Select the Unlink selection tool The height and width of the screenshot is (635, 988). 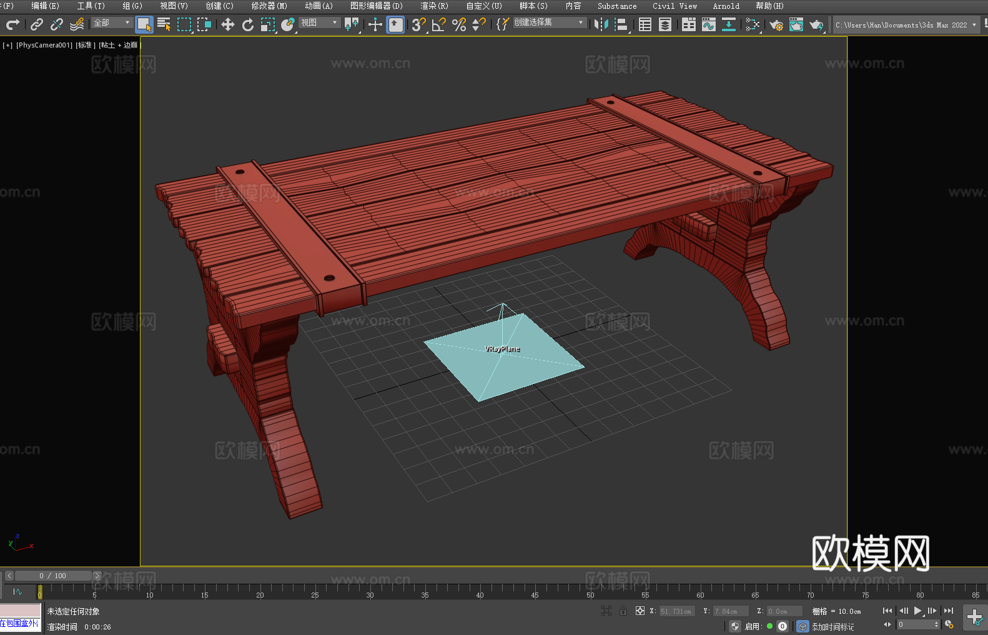coord(57,24)
